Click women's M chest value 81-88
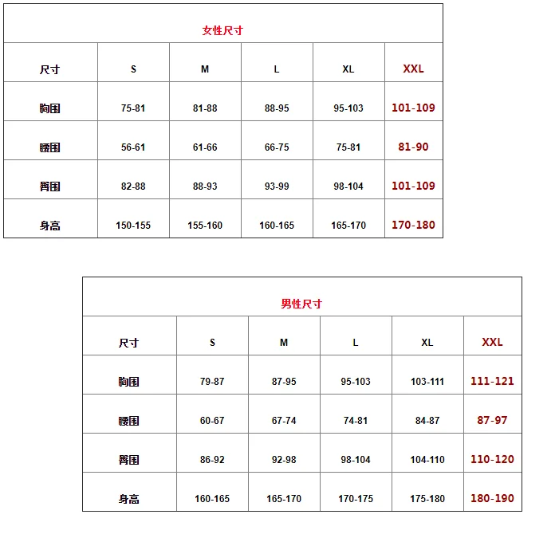The height and width of the screenshot is (534, 559). coord(205,108)
